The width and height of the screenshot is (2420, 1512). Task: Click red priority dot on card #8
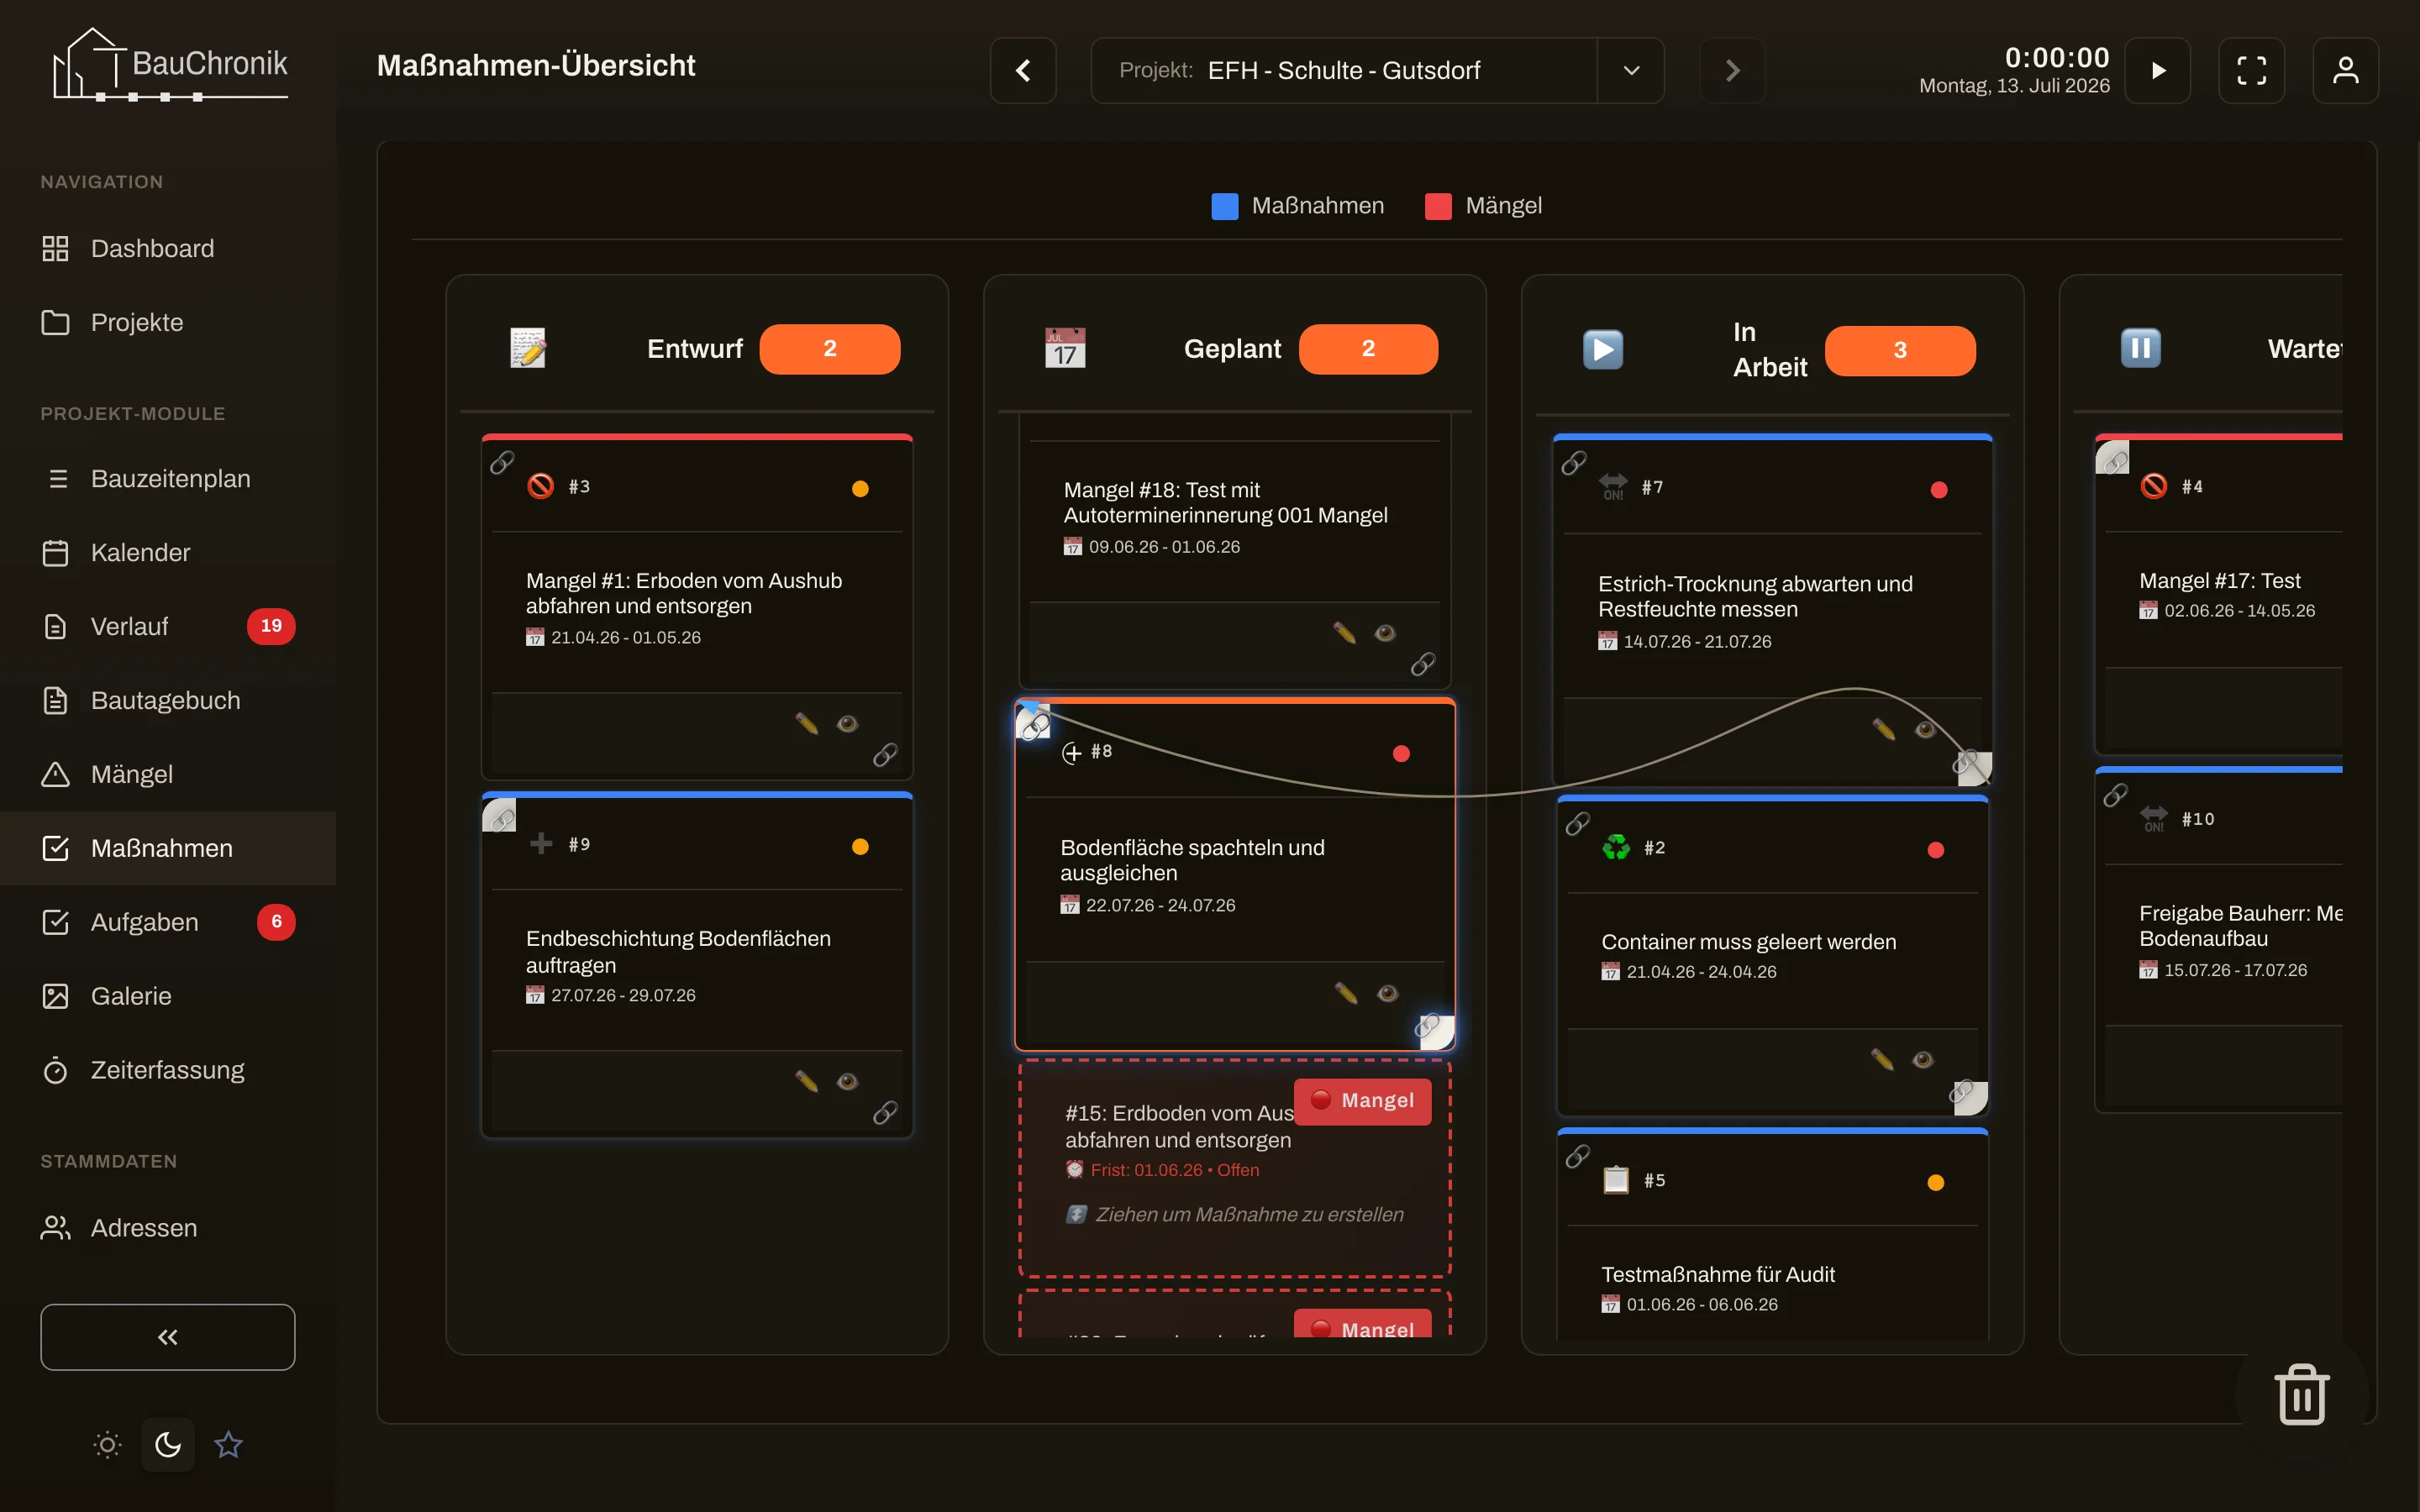coord(1401,753)
